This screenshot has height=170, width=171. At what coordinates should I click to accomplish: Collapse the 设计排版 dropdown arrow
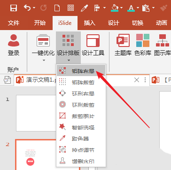click(69, 60)
